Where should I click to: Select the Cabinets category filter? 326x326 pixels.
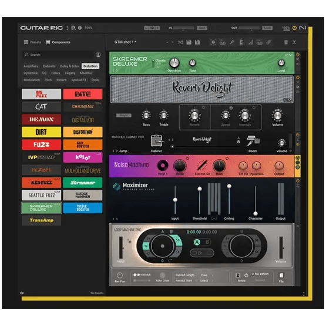click(x=49, y=66)
